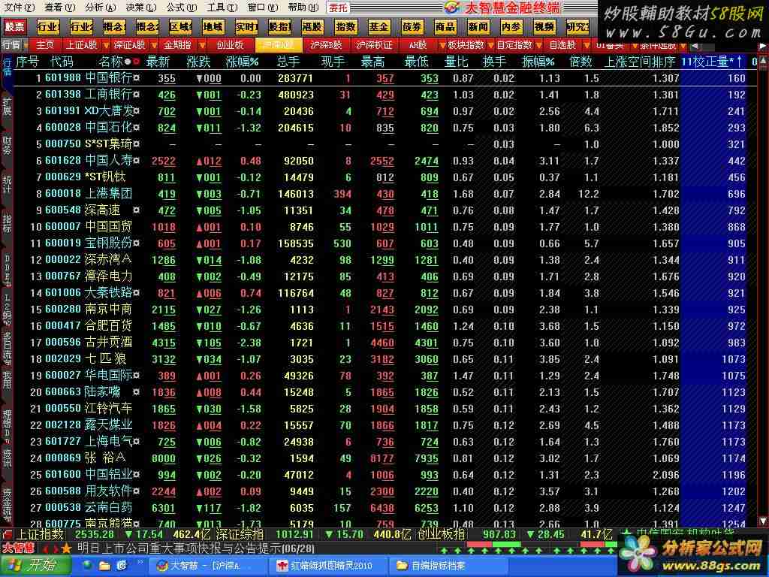Click the 大智慧 logo in the ticker bar

[18, 548]
